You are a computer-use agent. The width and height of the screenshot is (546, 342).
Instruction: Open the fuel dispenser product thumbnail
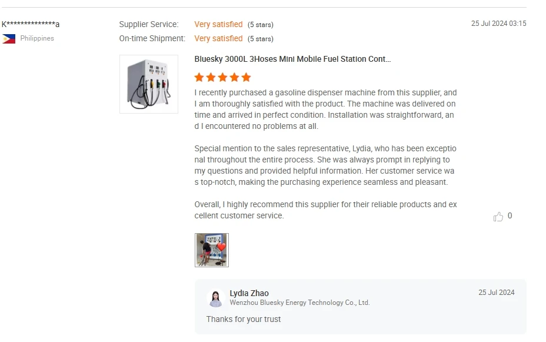point(148,84)
